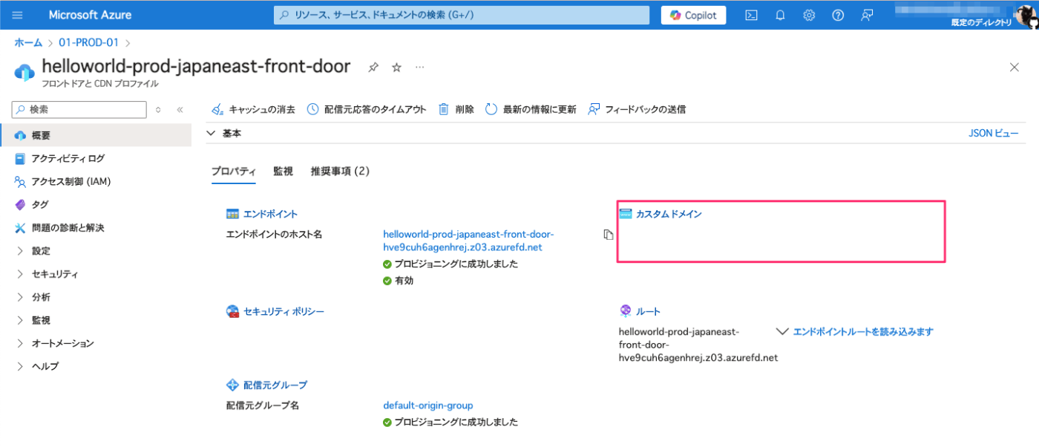
Task: Click the 配信元グループ diamond icon
Action: (232, 385)
